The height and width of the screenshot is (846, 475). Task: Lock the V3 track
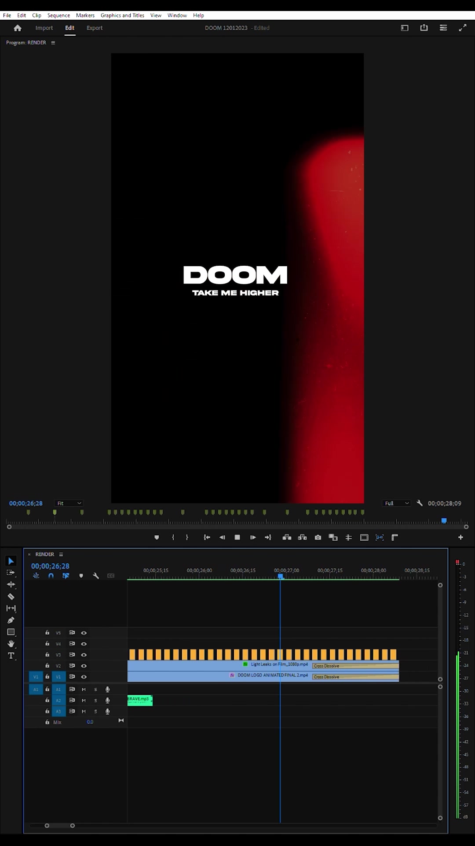point(47,655)
